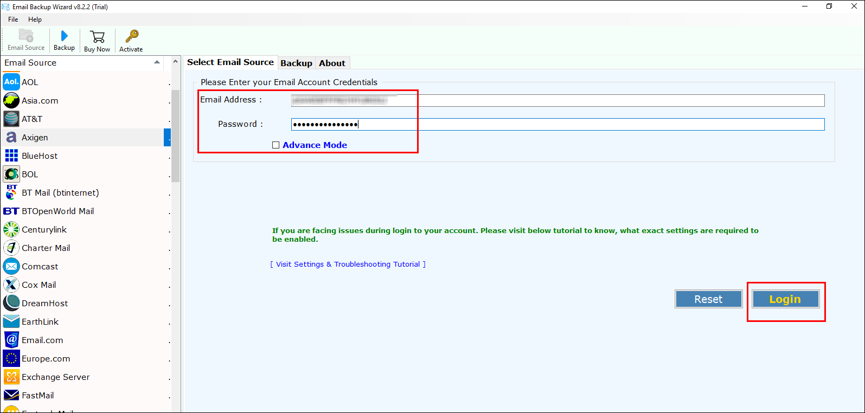
Task: Select Europe.com text in source list
Action: click(x=46, y=359)
